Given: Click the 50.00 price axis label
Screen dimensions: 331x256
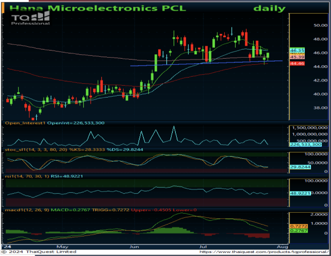Looking at the screenshot, I should 320,25.
